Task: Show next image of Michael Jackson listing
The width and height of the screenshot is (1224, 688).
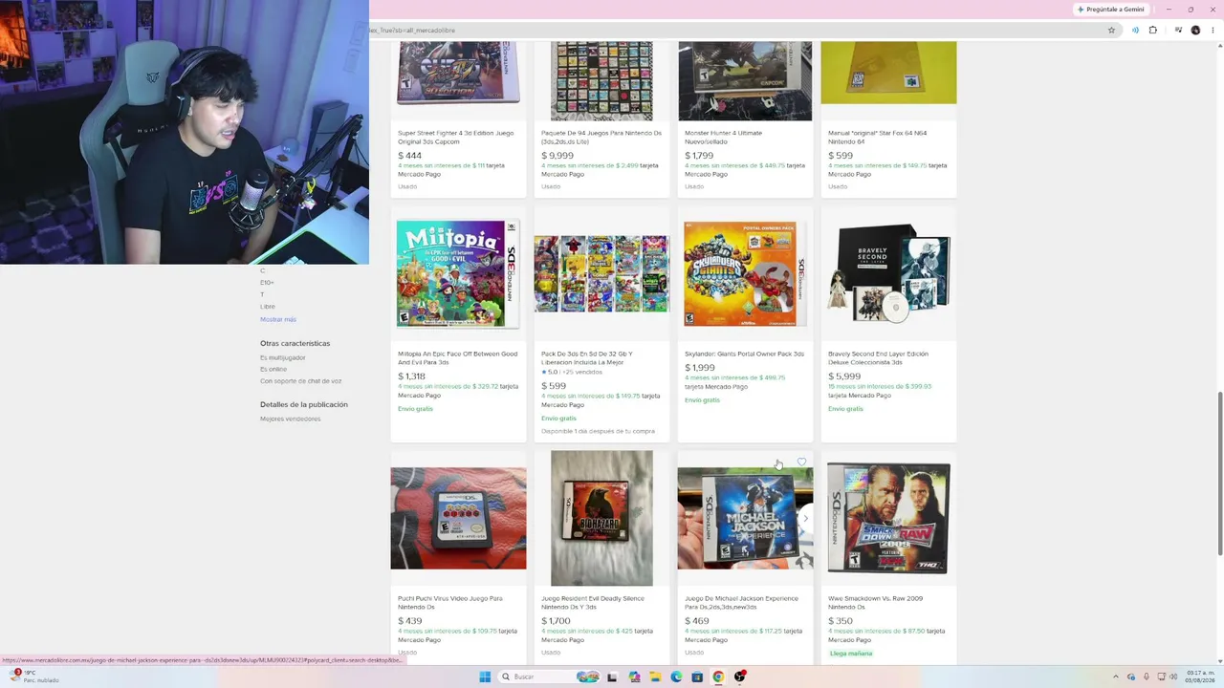Action: click(805, 519)
